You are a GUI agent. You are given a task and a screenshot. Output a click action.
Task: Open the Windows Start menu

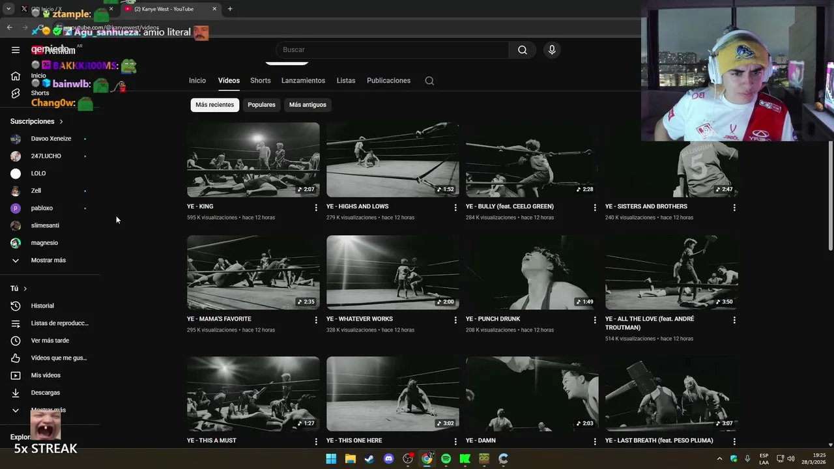pyautogui.click(x=331, y=459)
